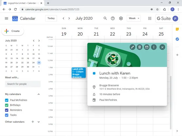
Task: Click blue event color square in popup
Action: click(94, 73)
